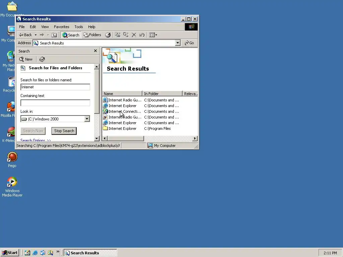Click the Windows logo throbber icon
The image size is (343, 257).
pos(191,27)
